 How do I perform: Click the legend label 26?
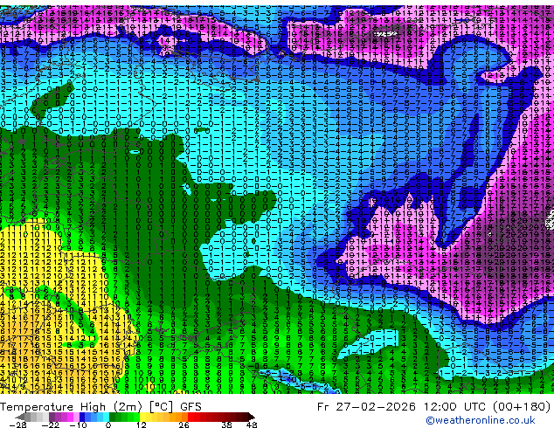[184, 425]
